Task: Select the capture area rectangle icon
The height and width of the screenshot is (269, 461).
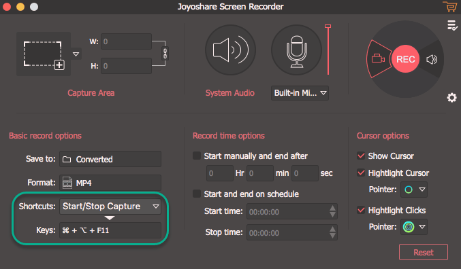Action: coord(44,54)
